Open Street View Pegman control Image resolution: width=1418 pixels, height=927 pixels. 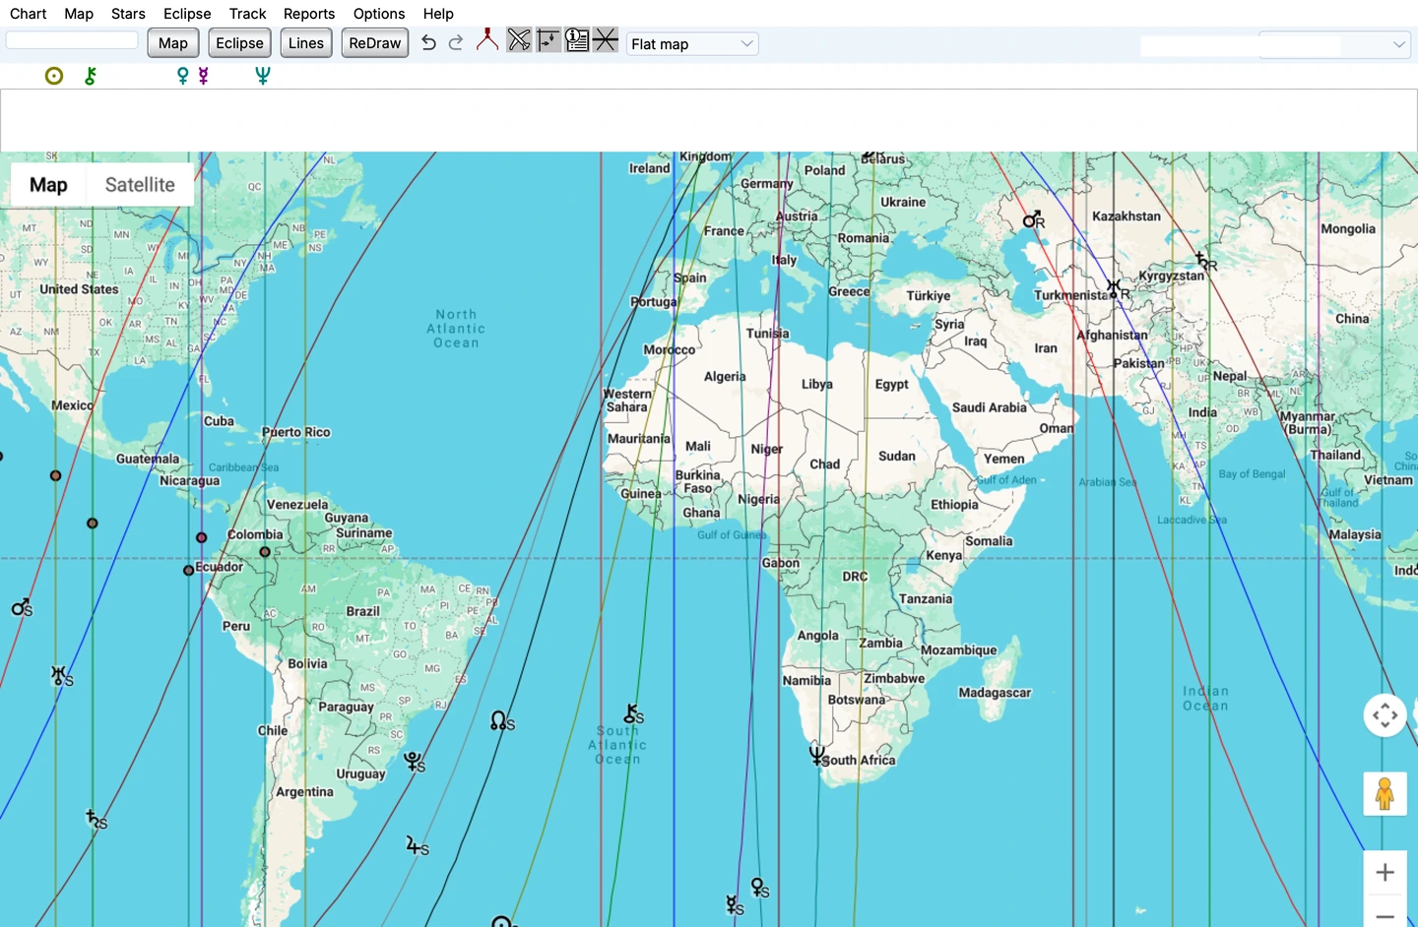[1385, 793]
